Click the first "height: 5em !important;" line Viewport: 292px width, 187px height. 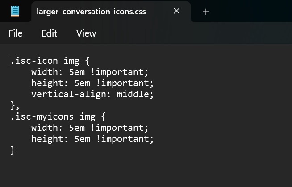[x=92, y=83]
